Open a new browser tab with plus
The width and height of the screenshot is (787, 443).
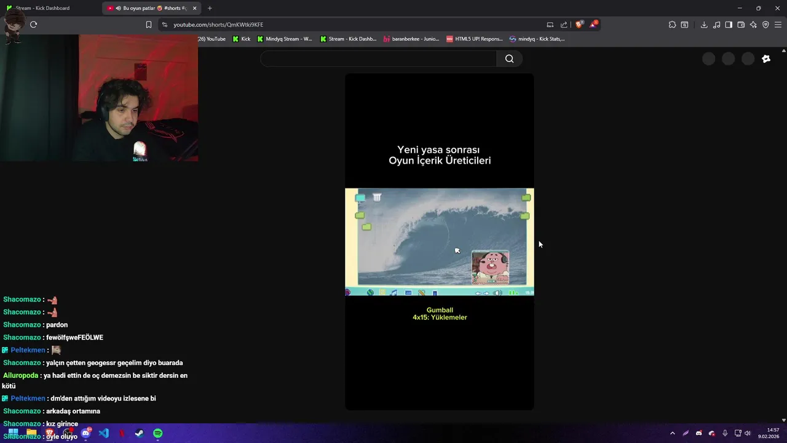click(210, 8)
